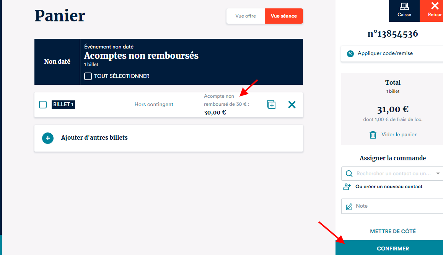Screen dimensions: 443x255
Task: Click METTRE DE CÔTÉ button
Action: tap(393, 231)
